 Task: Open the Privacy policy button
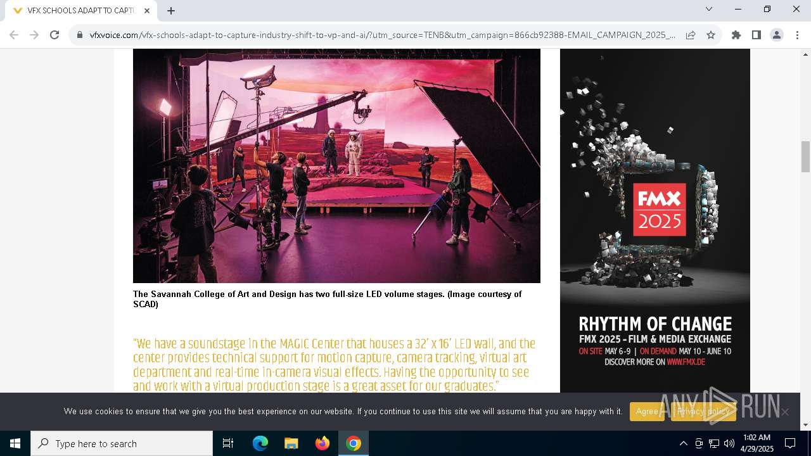[x=703, y=412]
